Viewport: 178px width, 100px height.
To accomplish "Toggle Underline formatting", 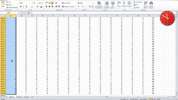I will (x=26, y=7).
